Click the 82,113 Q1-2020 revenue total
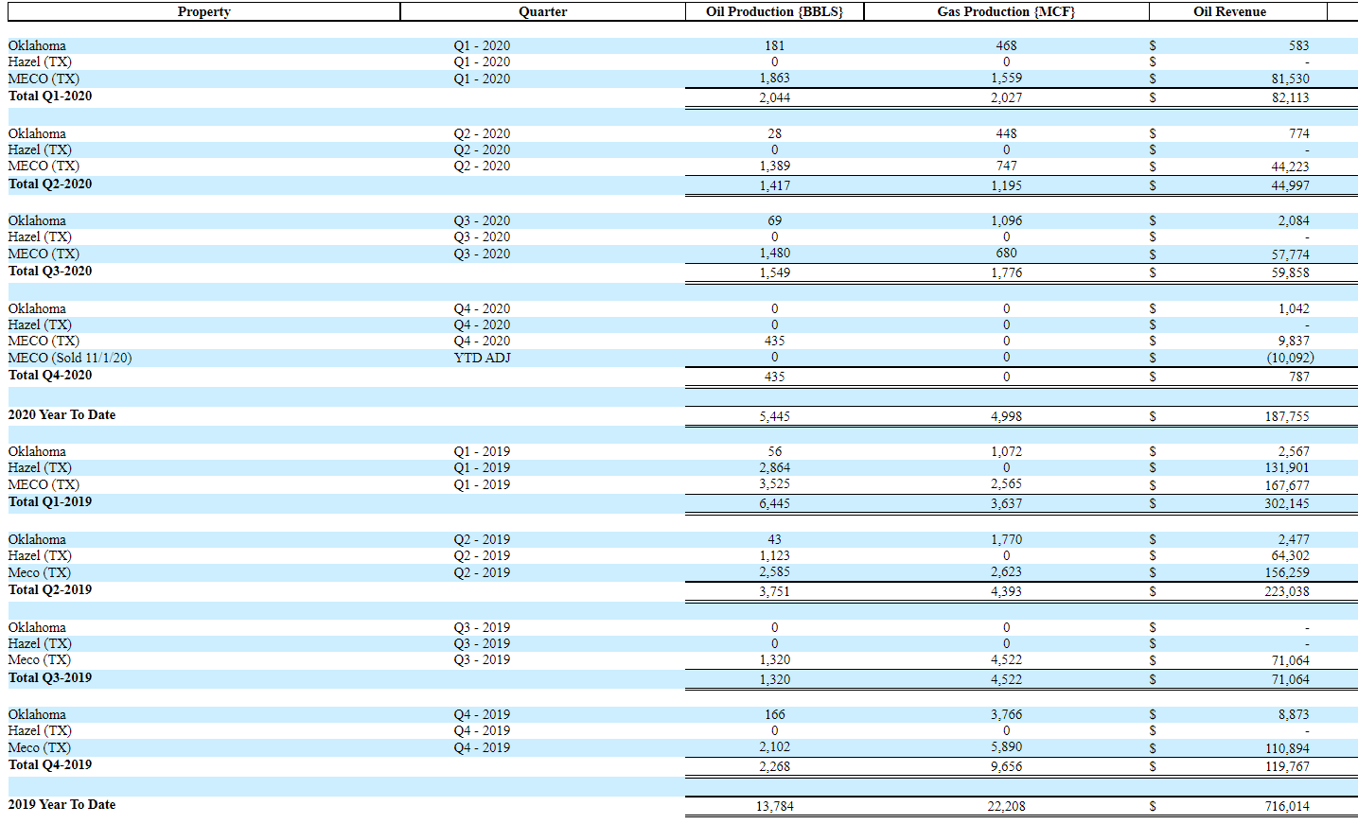The image size is (1358, 824). tap(1290, 97)
